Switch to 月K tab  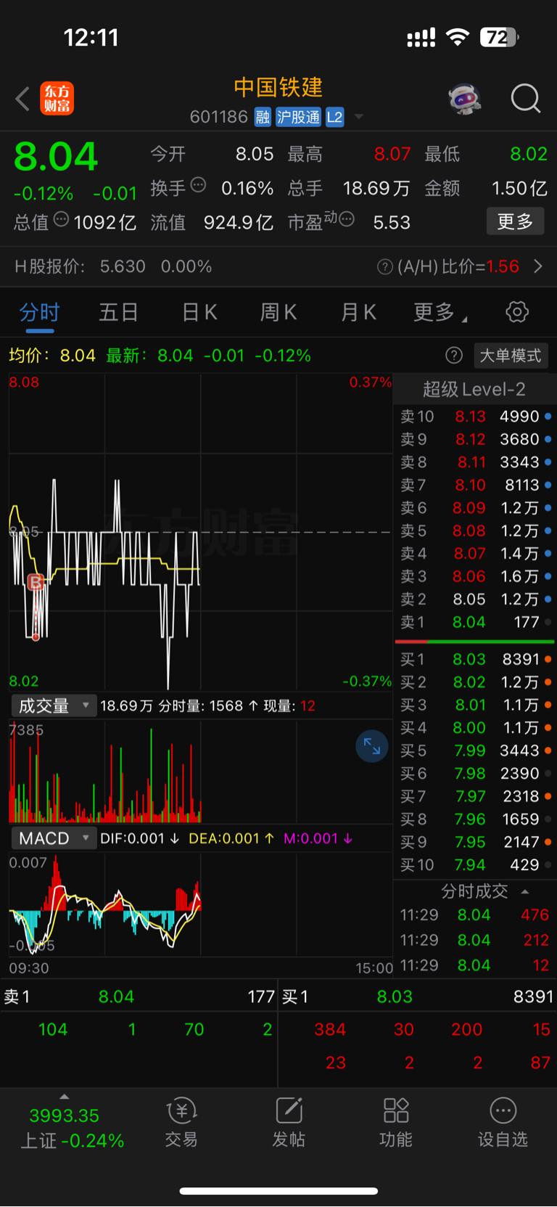point(358,313)
